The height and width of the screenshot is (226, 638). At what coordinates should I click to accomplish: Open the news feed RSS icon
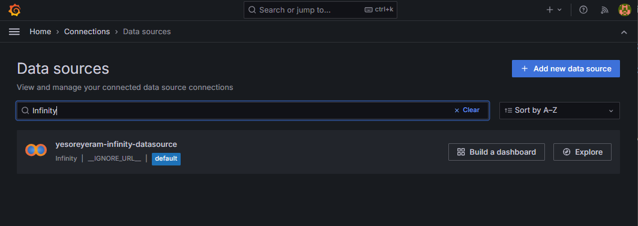pyautogui.click(x=604, y=10)
